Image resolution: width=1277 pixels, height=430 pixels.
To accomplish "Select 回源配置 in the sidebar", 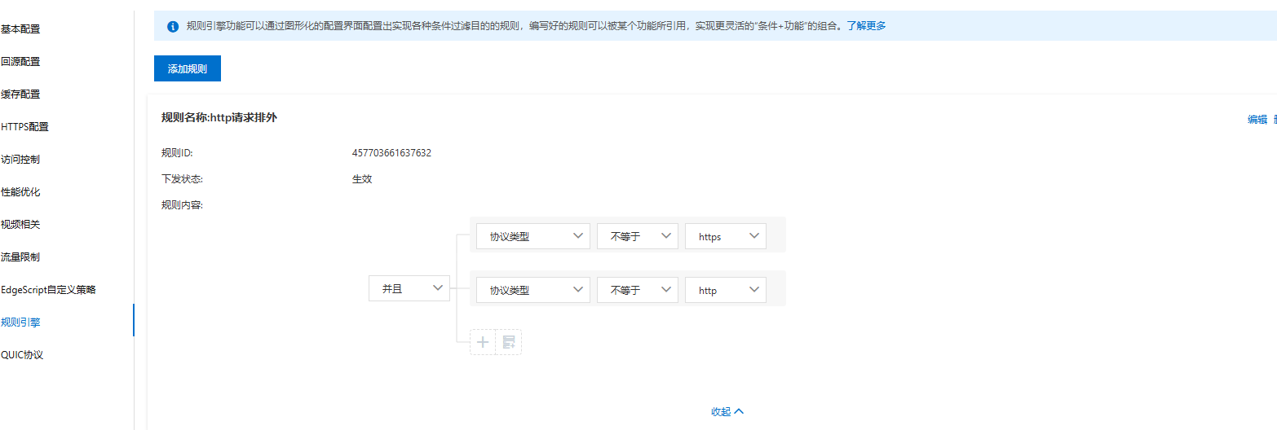I will pyautogui.click(x=20, y=62).
